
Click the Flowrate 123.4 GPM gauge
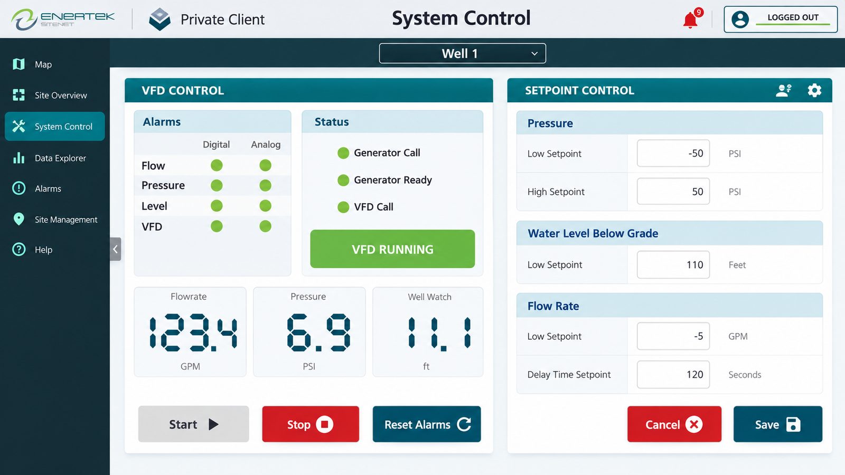[190, 332]
